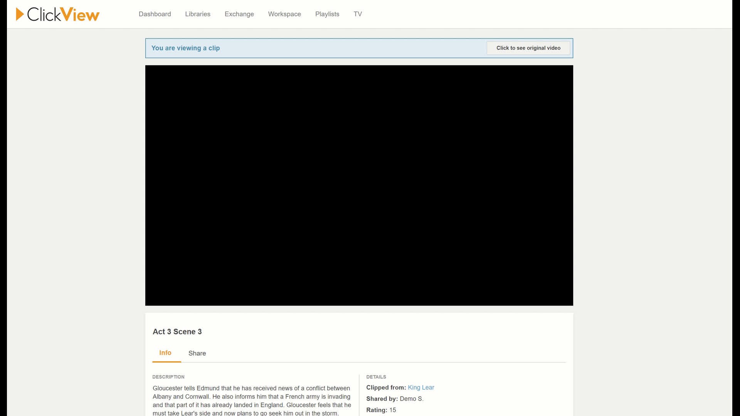This screenshot has width=740, height=416.
Task: Click the 'Rating: 15' text
Action: pos(382,410)
